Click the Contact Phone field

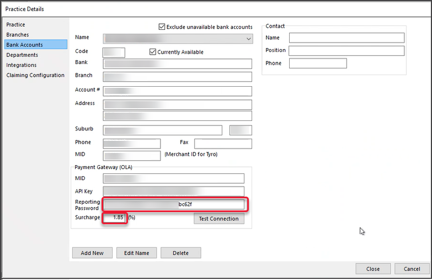click(x=318, y=64)
